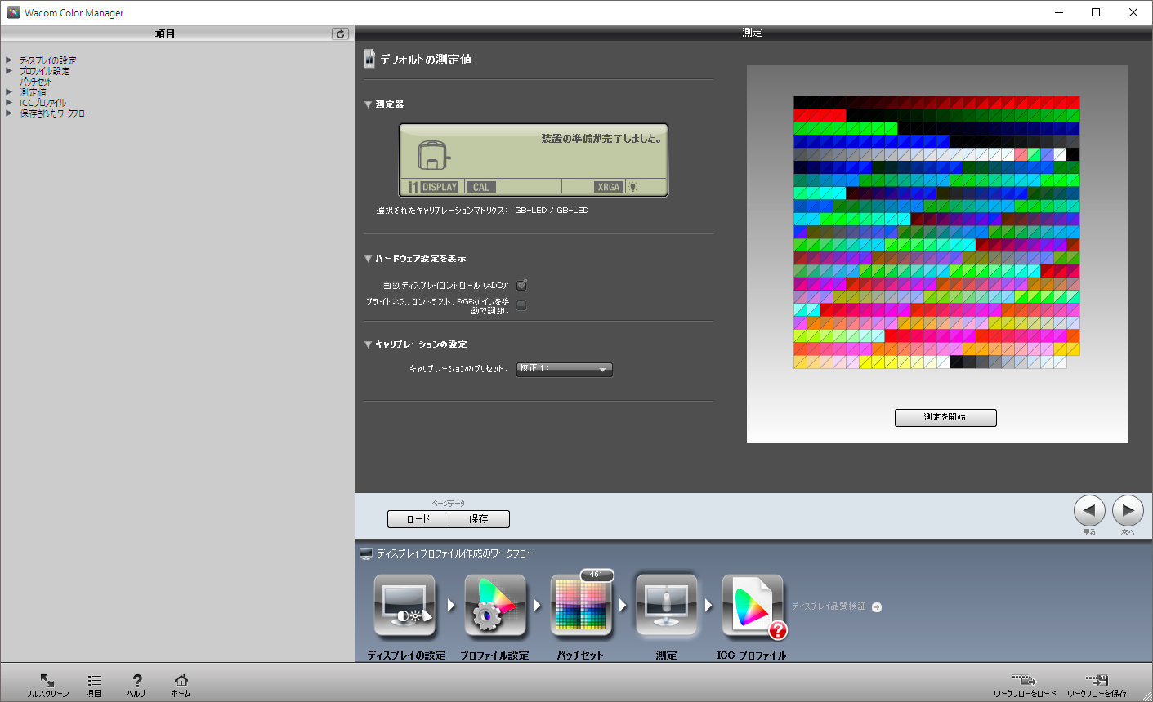Click the monitor icon beside ディスプレイプロファイル作成のワークフロー
The height and width of the screenshot is (702, 1153).
(x=366, y=553)
